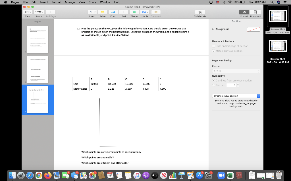This screenshot has width=291, height=181.
Task: Open the Media insert icon
Action: (144, 12)
